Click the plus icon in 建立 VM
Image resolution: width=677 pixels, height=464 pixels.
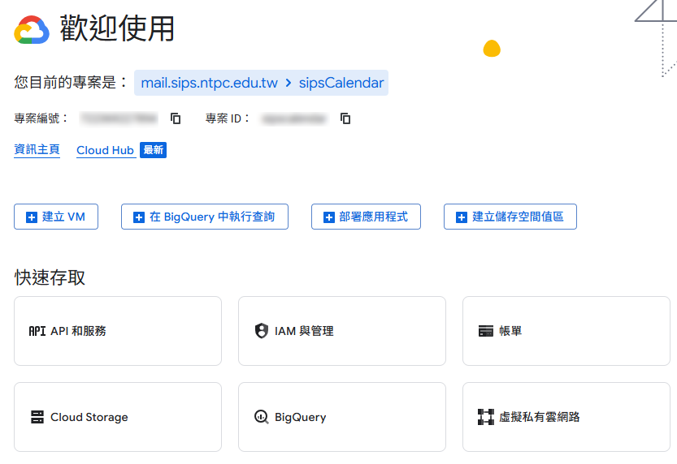[32, 217]
